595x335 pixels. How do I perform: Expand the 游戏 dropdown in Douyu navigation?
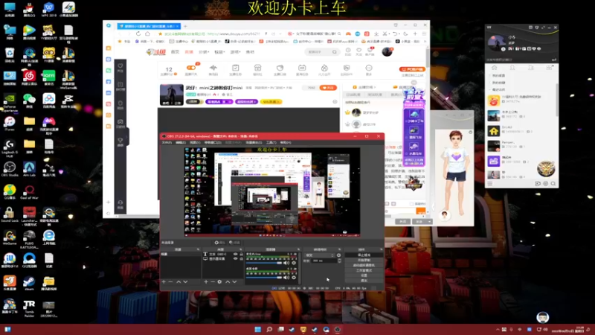coord(235,52)
